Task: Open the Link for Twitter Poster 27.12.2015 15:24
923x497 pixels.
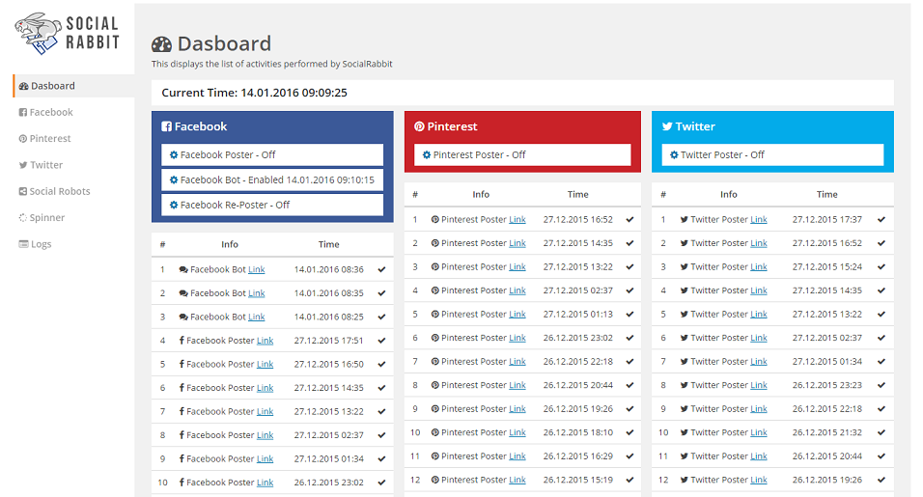Action: click(x=759, y=267)
